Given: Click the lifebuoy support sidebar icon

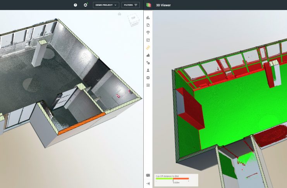Looking at the screenshot, I should [148, 78].
